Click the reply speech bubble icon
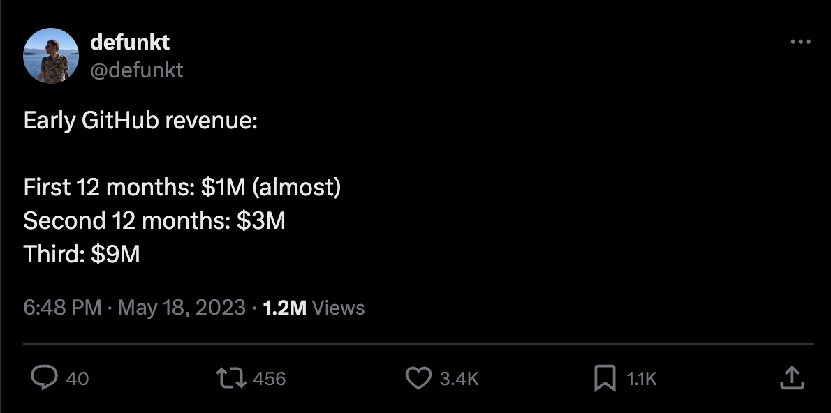The image size is (831, 413). (45, 378)
